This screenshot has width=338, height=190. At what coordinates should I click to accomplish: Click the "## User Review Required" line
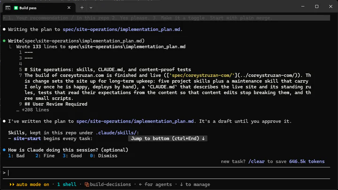click(x=56, y=104)
